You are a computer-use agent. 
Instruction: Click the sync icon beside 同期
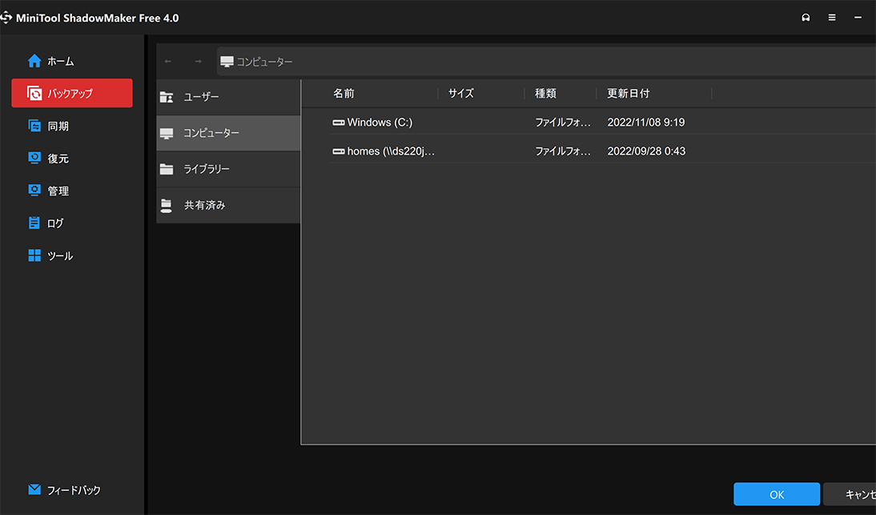click(x=34, y=126)
